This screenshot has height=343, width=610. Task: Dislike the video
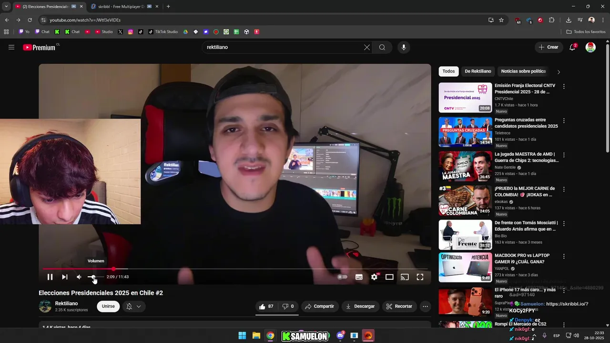(x=288, y=306)
